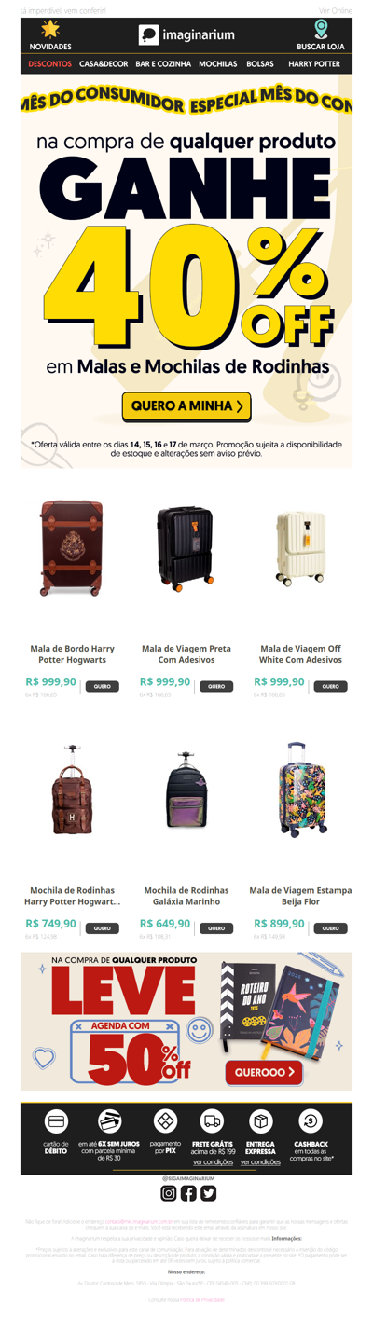Open the Buscar Loja location pin icon
Screen dimensions: 373x1319
(321, 30)
